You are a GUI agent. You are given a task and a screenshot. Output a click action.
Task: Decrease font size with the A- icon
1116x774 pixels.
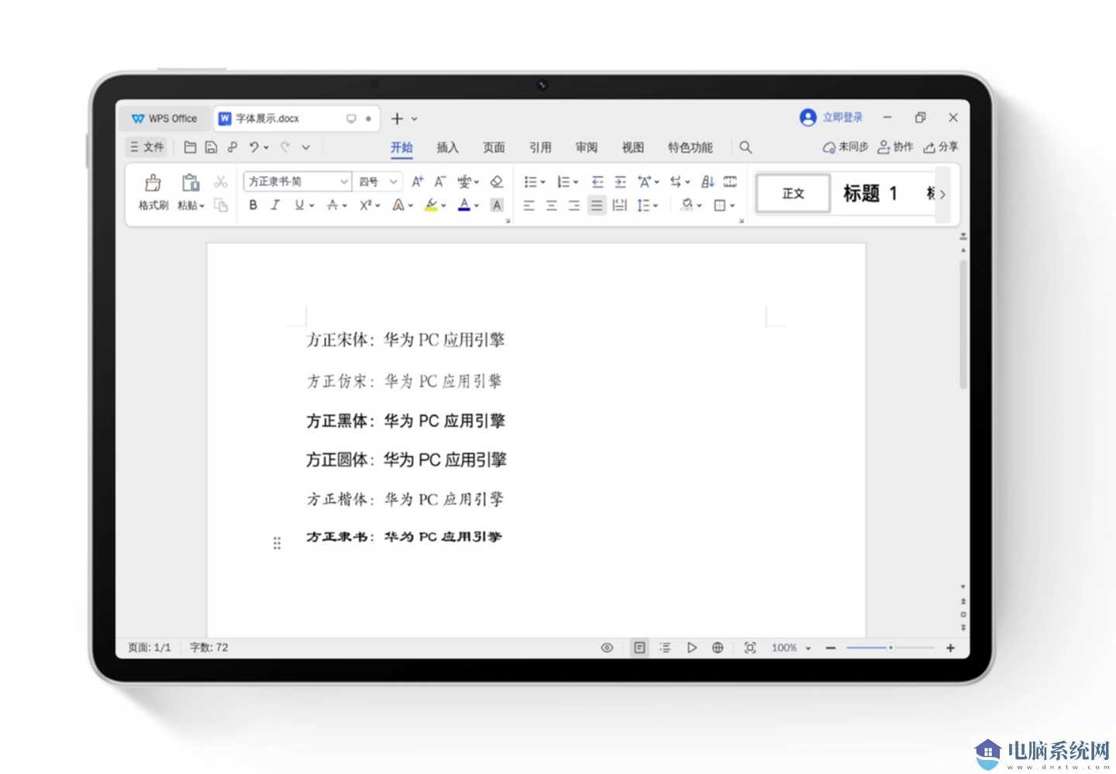[440, 181]
